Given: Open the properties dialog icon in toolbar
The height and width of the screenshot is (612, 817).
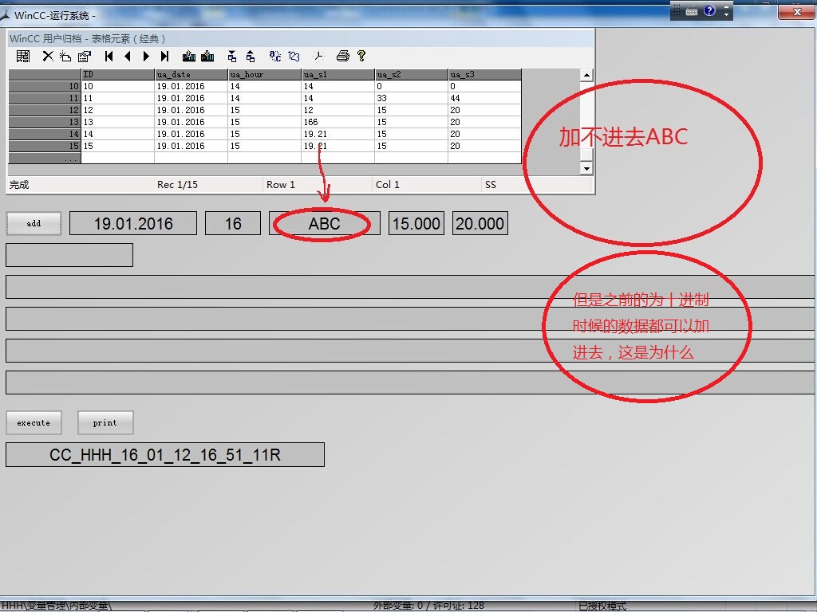Looking at the screenshot, I should click(85, 57).
